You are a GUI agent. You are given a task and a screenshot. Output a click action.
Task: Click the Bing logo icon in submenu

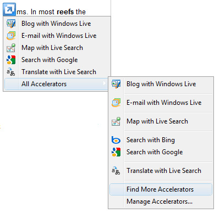(x=116, y=140)
